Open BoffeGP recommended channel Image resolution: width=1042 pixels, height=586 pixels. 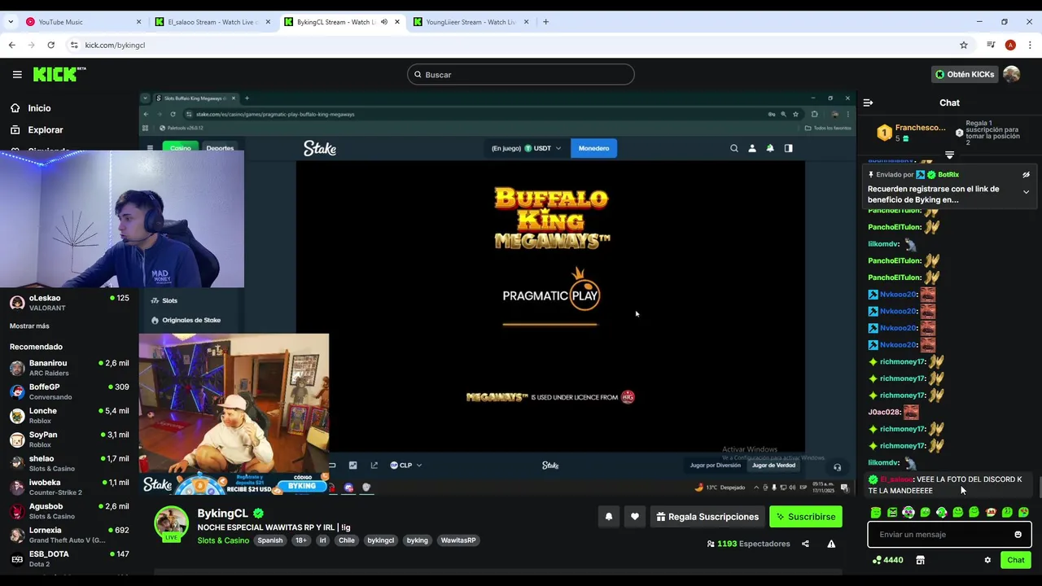[69, 391]
